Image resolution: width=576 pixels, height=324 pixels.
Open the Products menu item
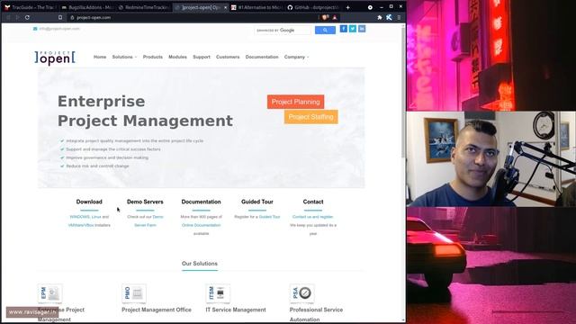[x=152, y=57]
